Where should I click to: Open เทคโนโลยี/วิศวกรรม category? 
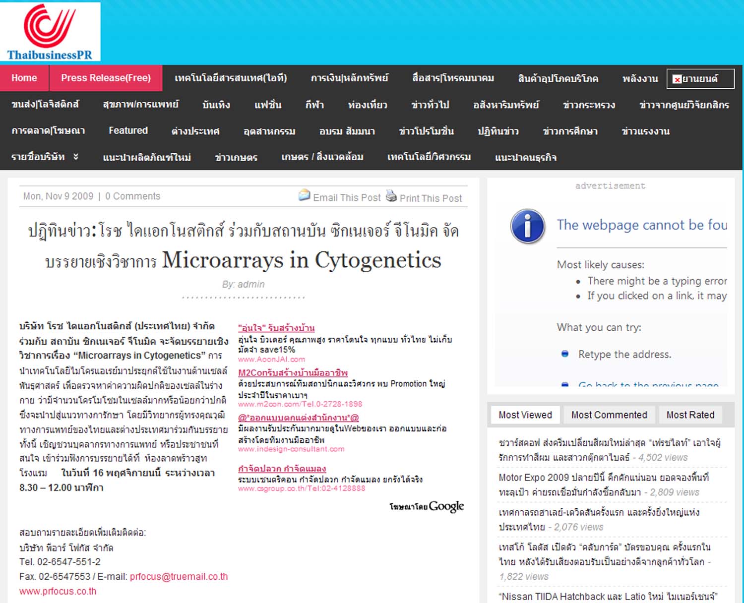(x=429, y=157)
